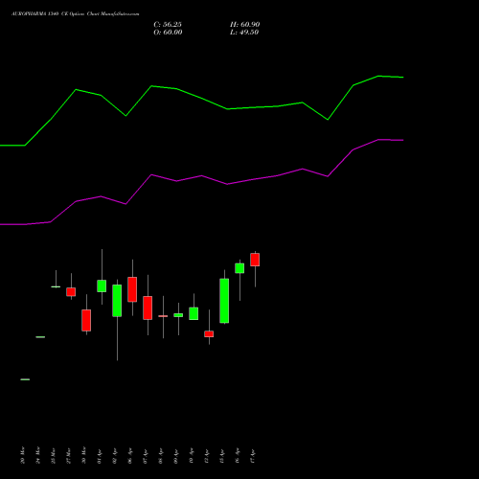Click the 01 Apr date label
This screenshot has width=479, height=479.
pyautogui.click(x=99, y=455)
